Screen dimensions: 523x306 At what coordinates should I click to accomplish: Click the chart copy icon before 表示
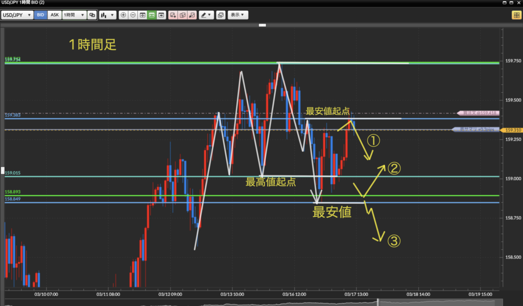pos(220,15)
